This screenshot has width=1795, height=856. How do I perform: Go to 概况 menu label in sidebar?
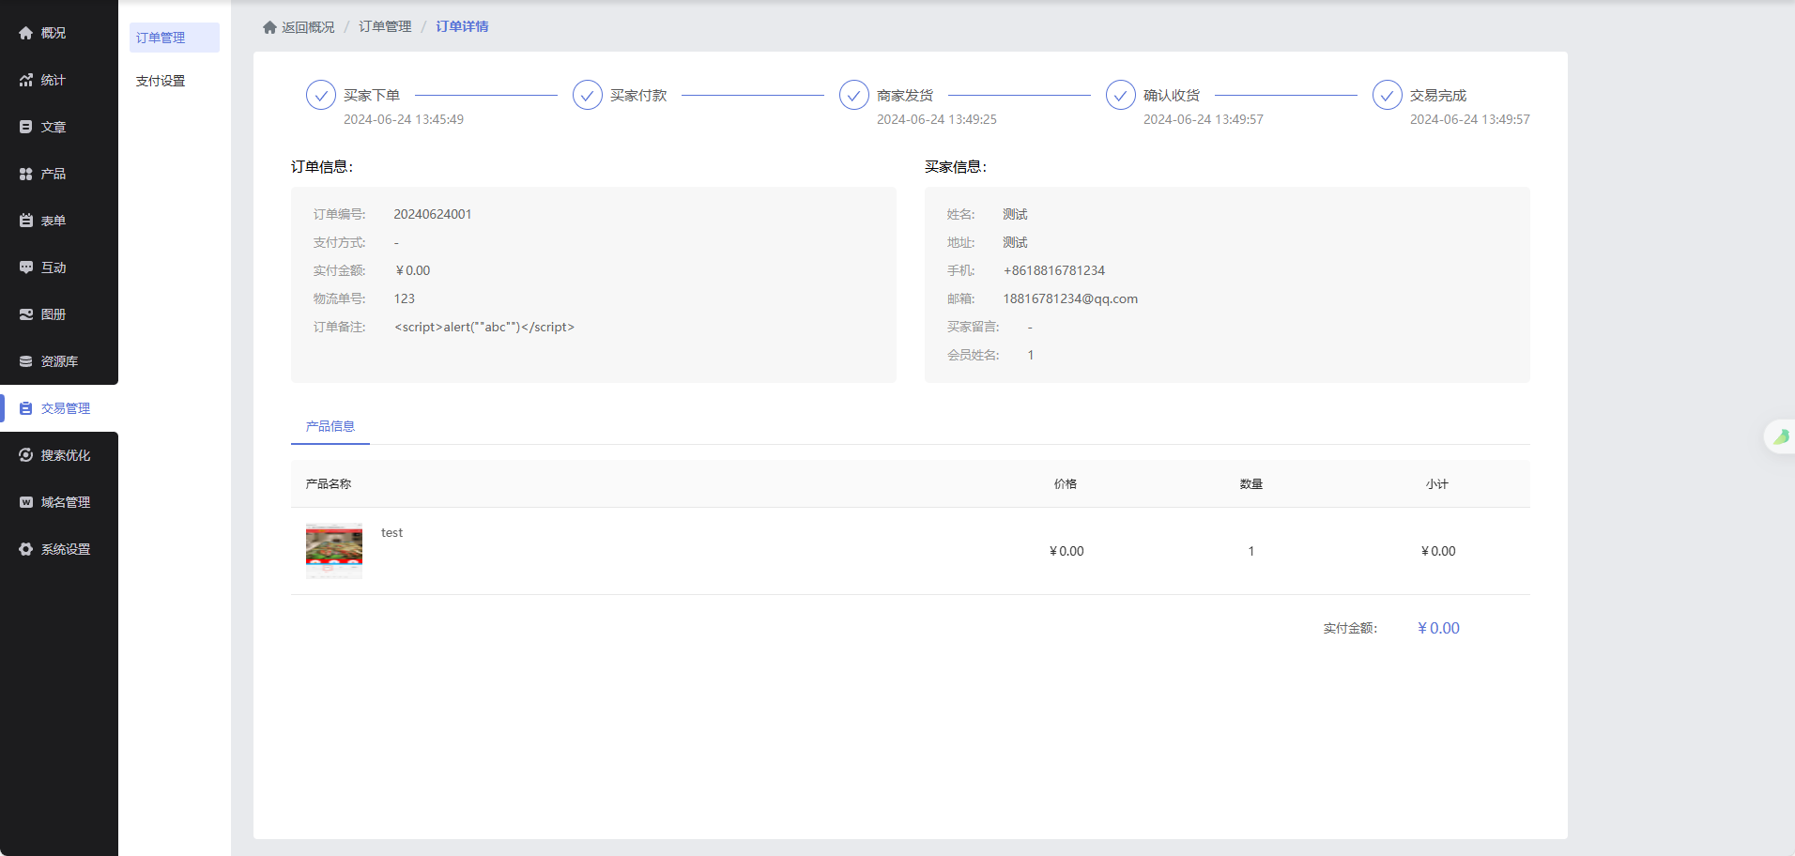(x=54, y=33)
